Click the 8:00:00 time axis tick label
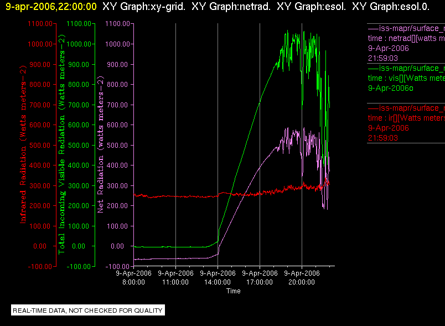This screenshot has width=445, height=326. pyautogui.click(x=134, y=277)
